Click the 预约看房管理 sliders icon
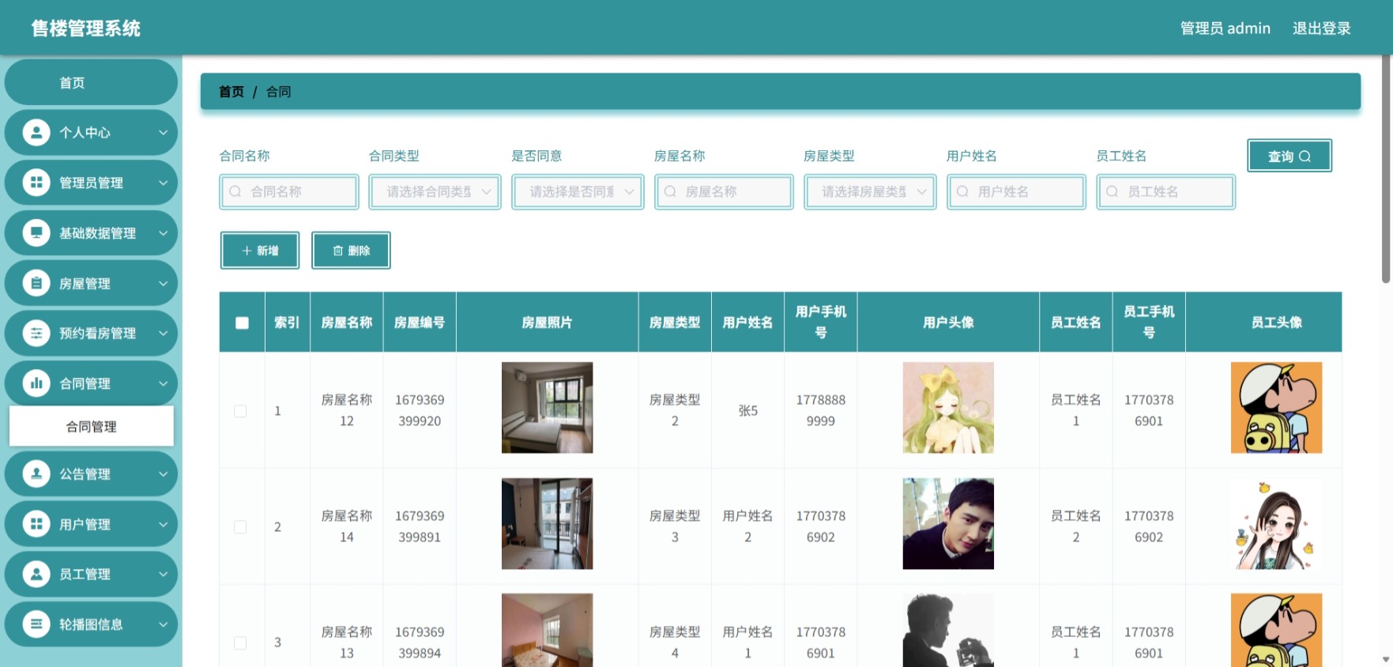The height and width of the screenshot is (667, 1393). 36,333
